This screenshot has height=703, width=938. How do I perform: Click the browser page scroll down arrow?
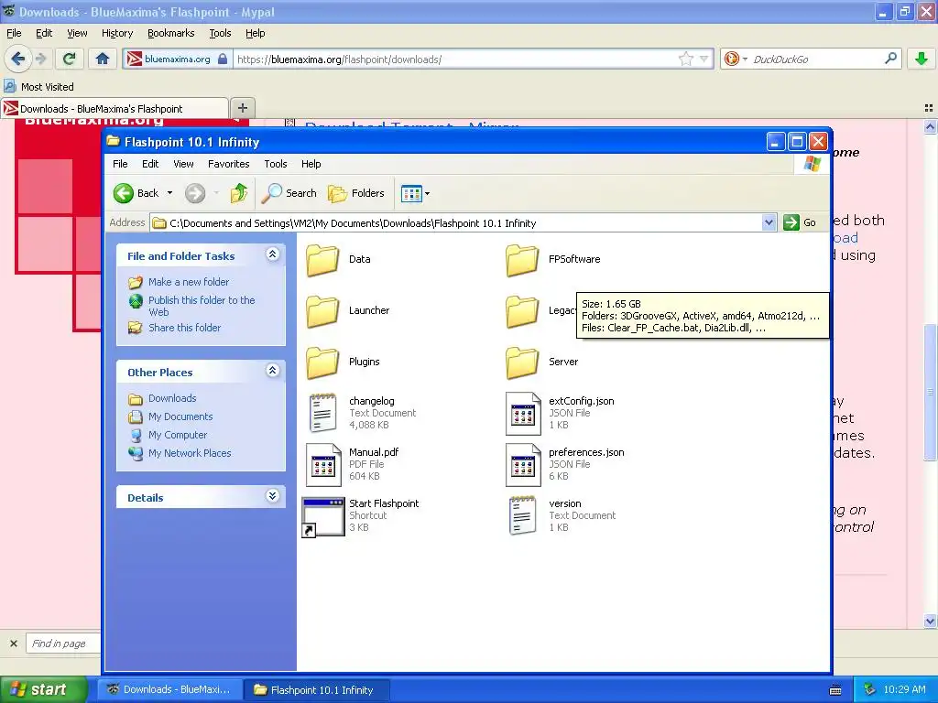[x=930, y=621]
